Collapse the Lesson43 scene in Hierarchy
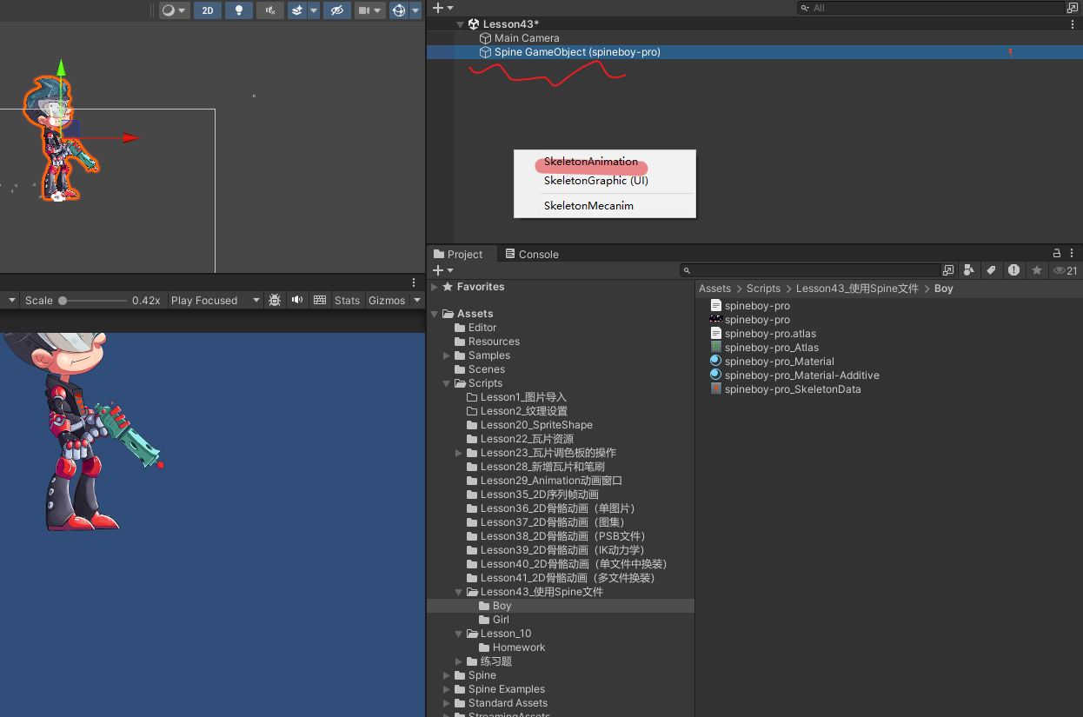The width and height of the screenshot is (1083, 717). [x=460, y=24]
